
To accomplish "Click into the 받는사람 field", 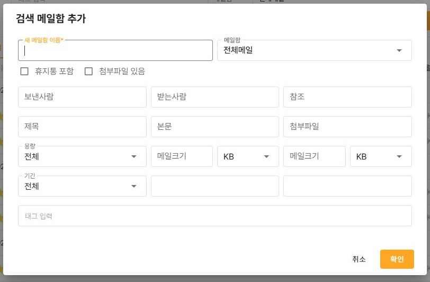I will 214,97.
